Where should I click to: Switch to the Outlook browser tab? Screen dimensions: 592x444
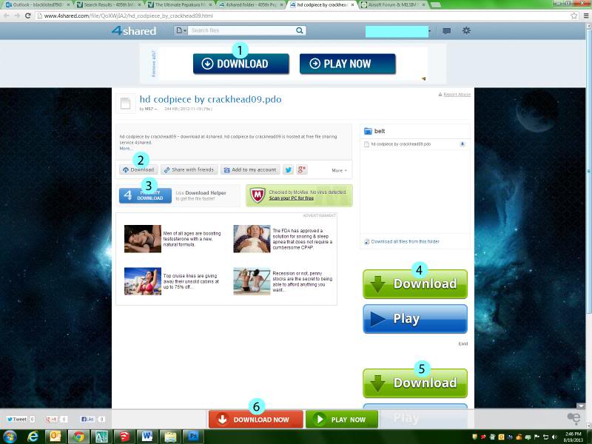pyautogui.click(x=36, y=5)
